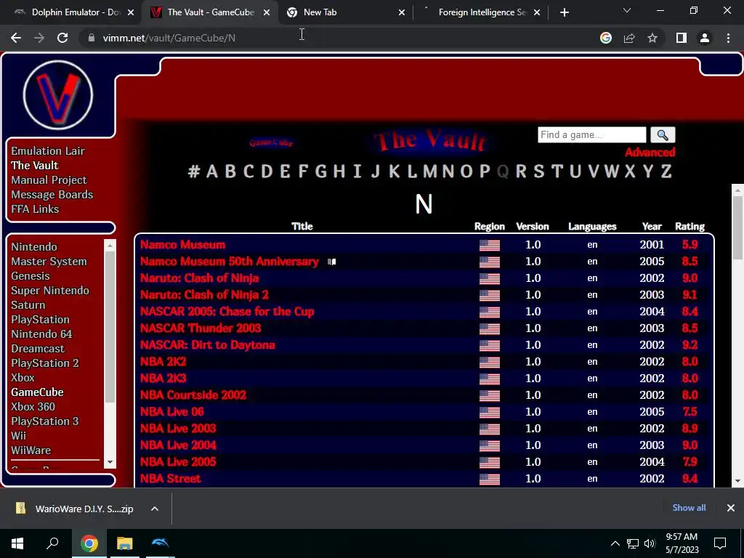744x558 pixels.
Task: Click the Rating column header
Action: (690, 227)
